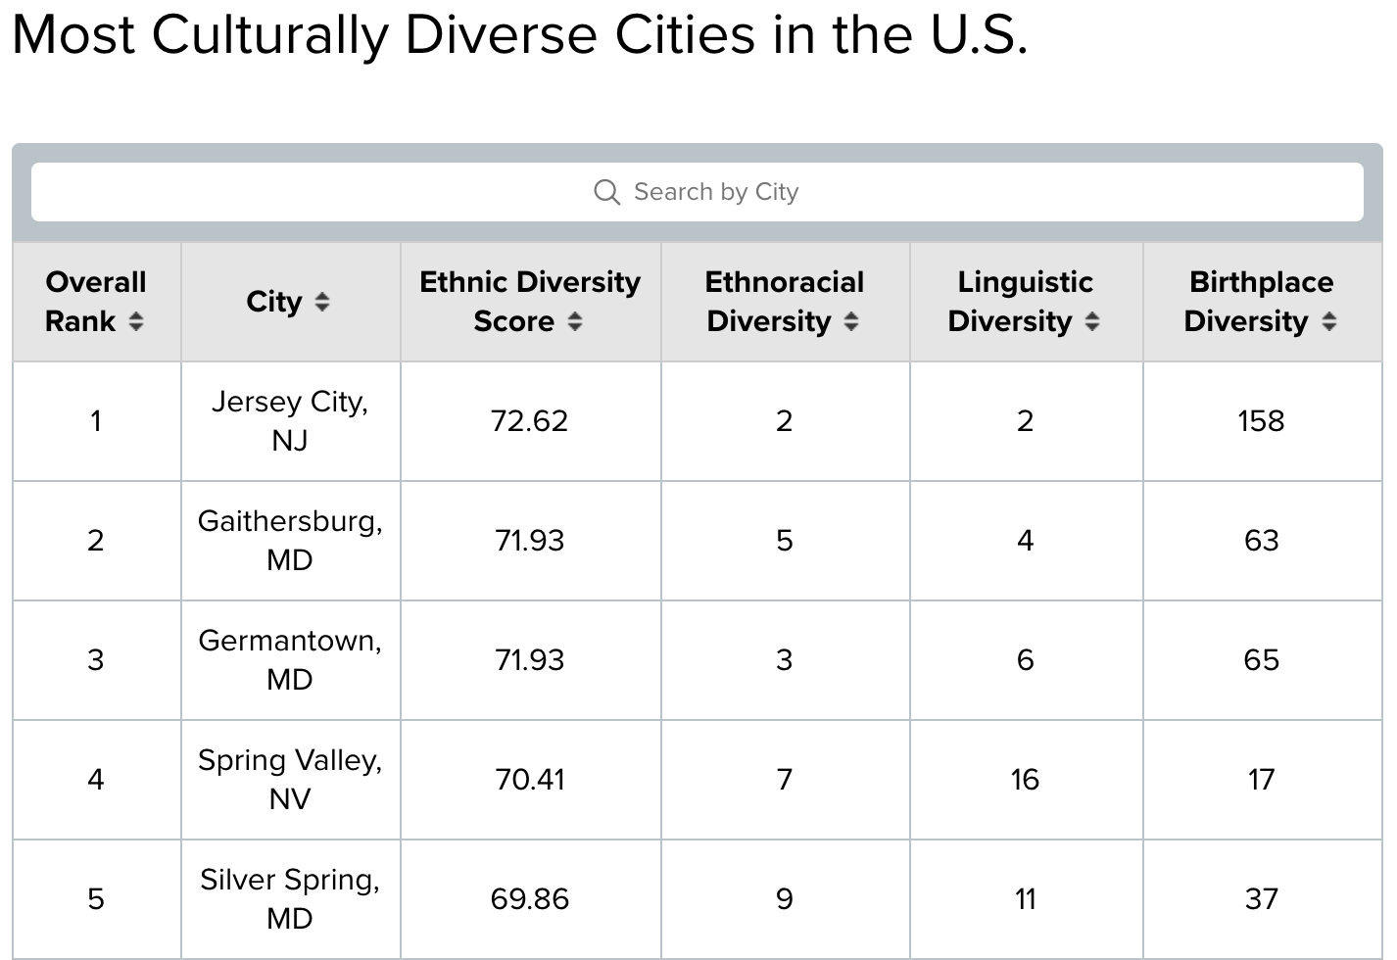Select the Silver Spring, MD cell
This screenshot has width=1397, height=960.
click(290, 899)
